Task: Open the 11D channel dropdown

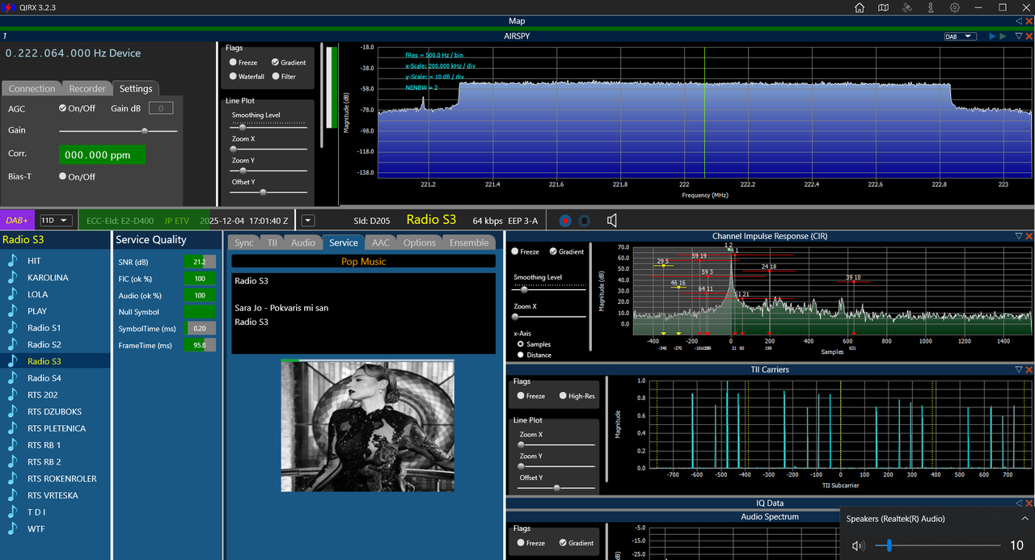Action: [56, 220]
